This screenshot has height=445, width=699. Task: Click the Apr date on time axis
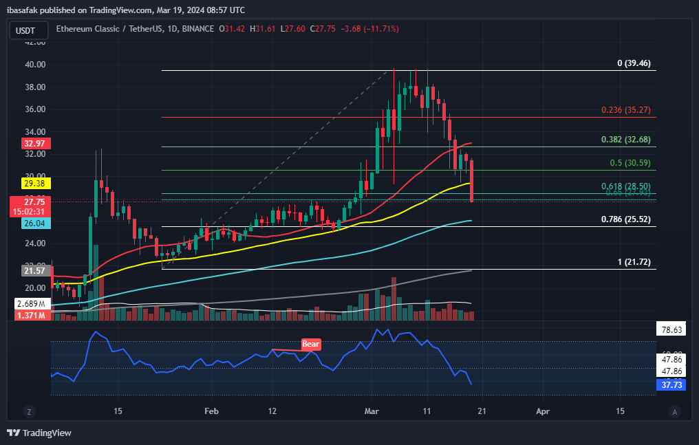click(543, 411)
